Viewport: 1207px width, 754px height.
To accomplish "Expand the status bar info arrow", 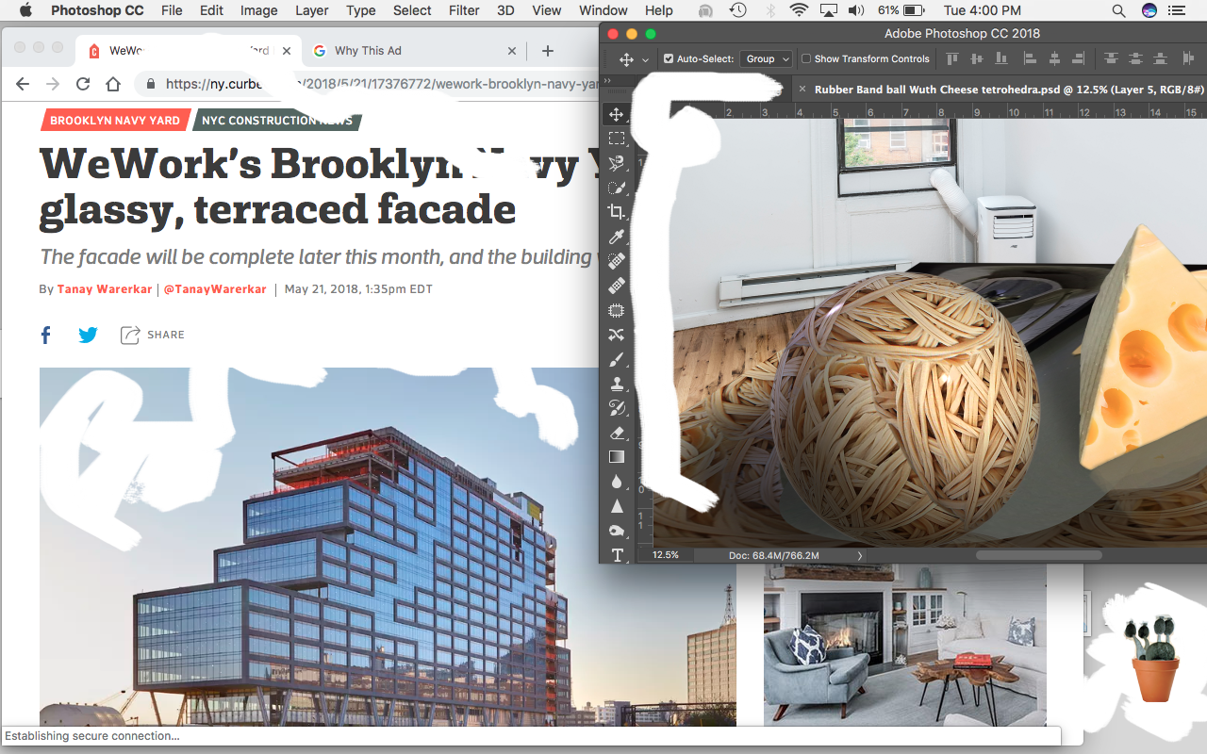I will tap(860, 555).
